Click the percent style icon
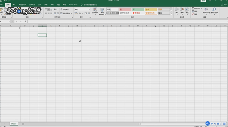The width and height of the screenshot is (228, 127). point(80,13)
